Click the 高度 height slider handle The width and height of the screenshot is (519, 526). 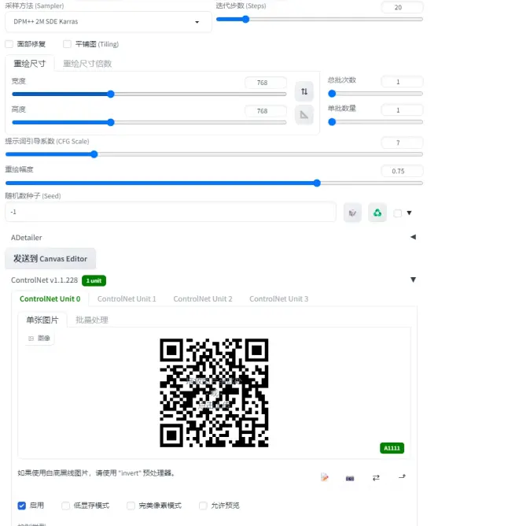[111, 122]
